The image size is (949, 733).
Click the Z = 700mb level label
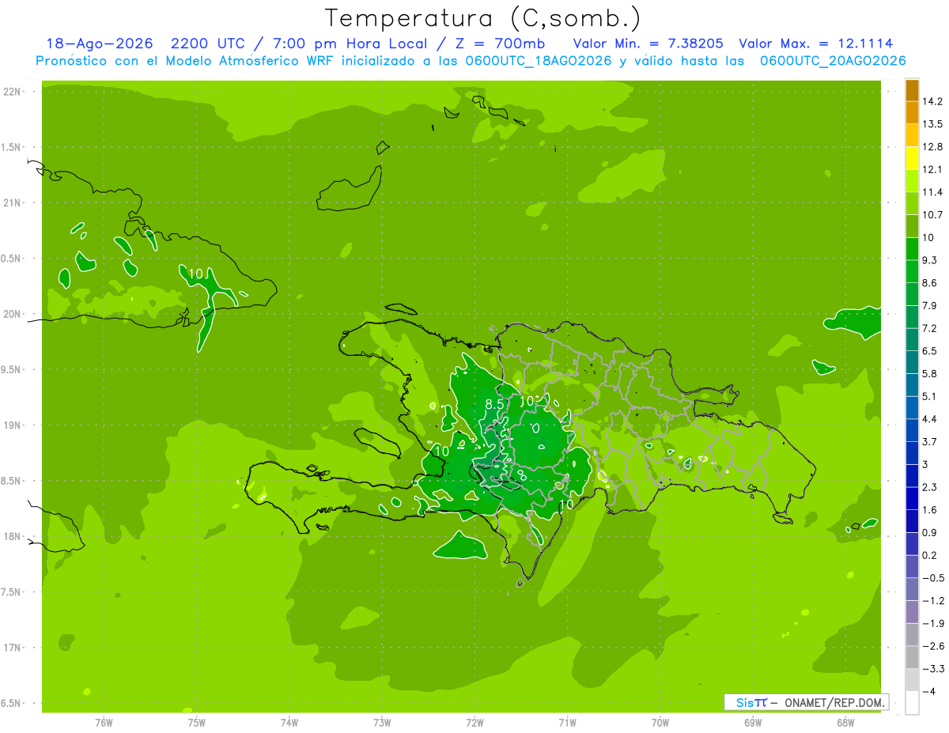[496, 44]
